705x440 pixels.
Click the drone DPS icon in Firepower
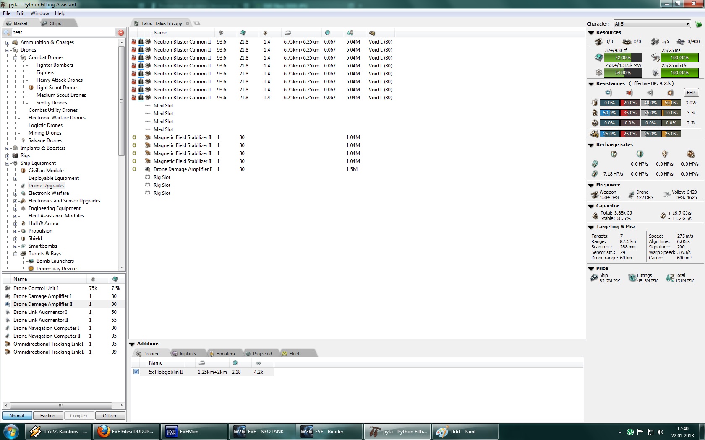click(631, 195)
